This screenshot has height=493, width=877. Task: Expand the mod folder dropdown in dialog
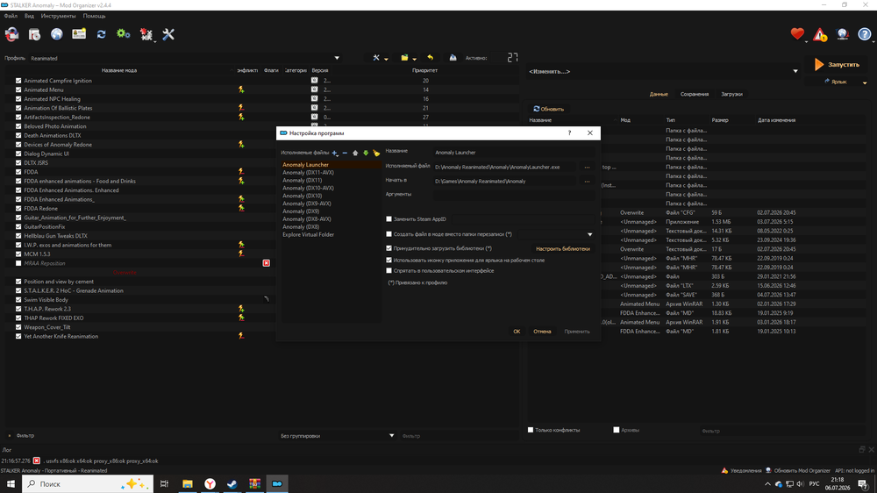point(589,234)
